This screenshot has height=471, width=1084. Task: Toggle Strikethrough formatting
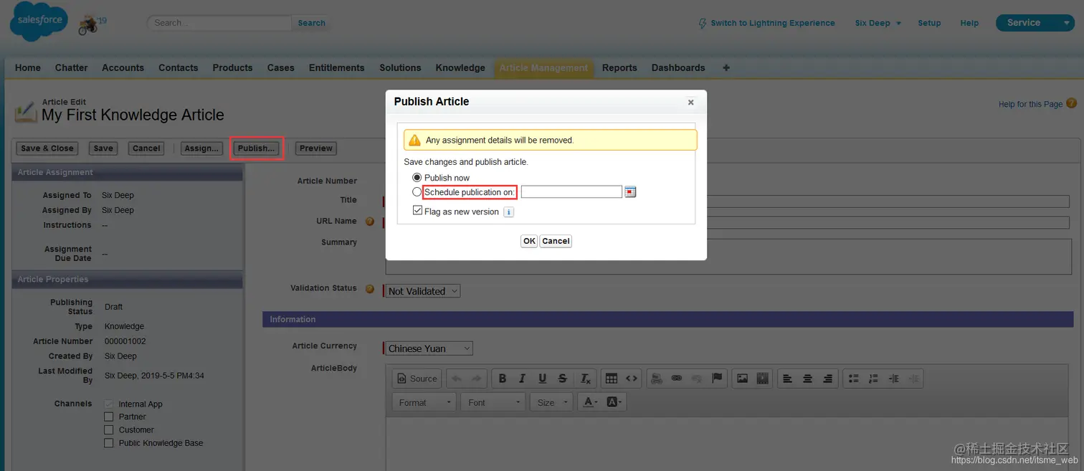(x=563, y=379)
